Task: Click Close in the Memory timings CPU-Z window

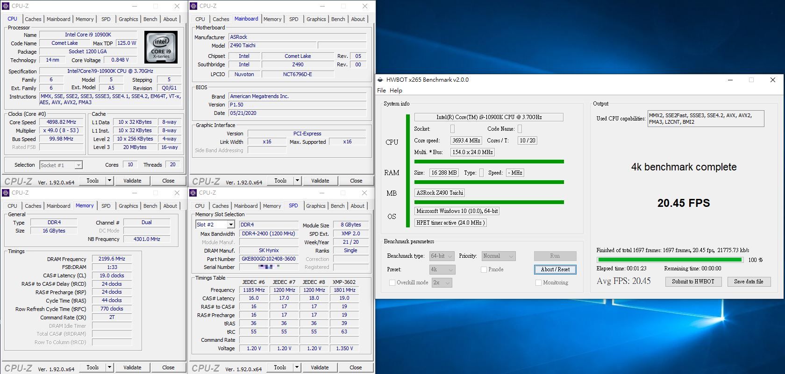Action: point(168,367)
